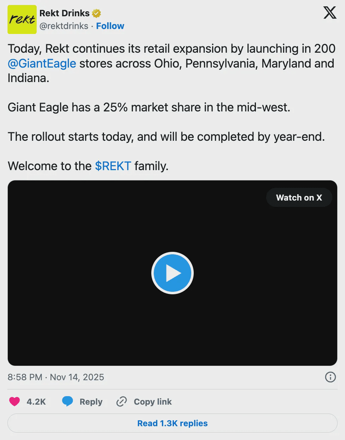Click the X logo icon

pos(330,13)
